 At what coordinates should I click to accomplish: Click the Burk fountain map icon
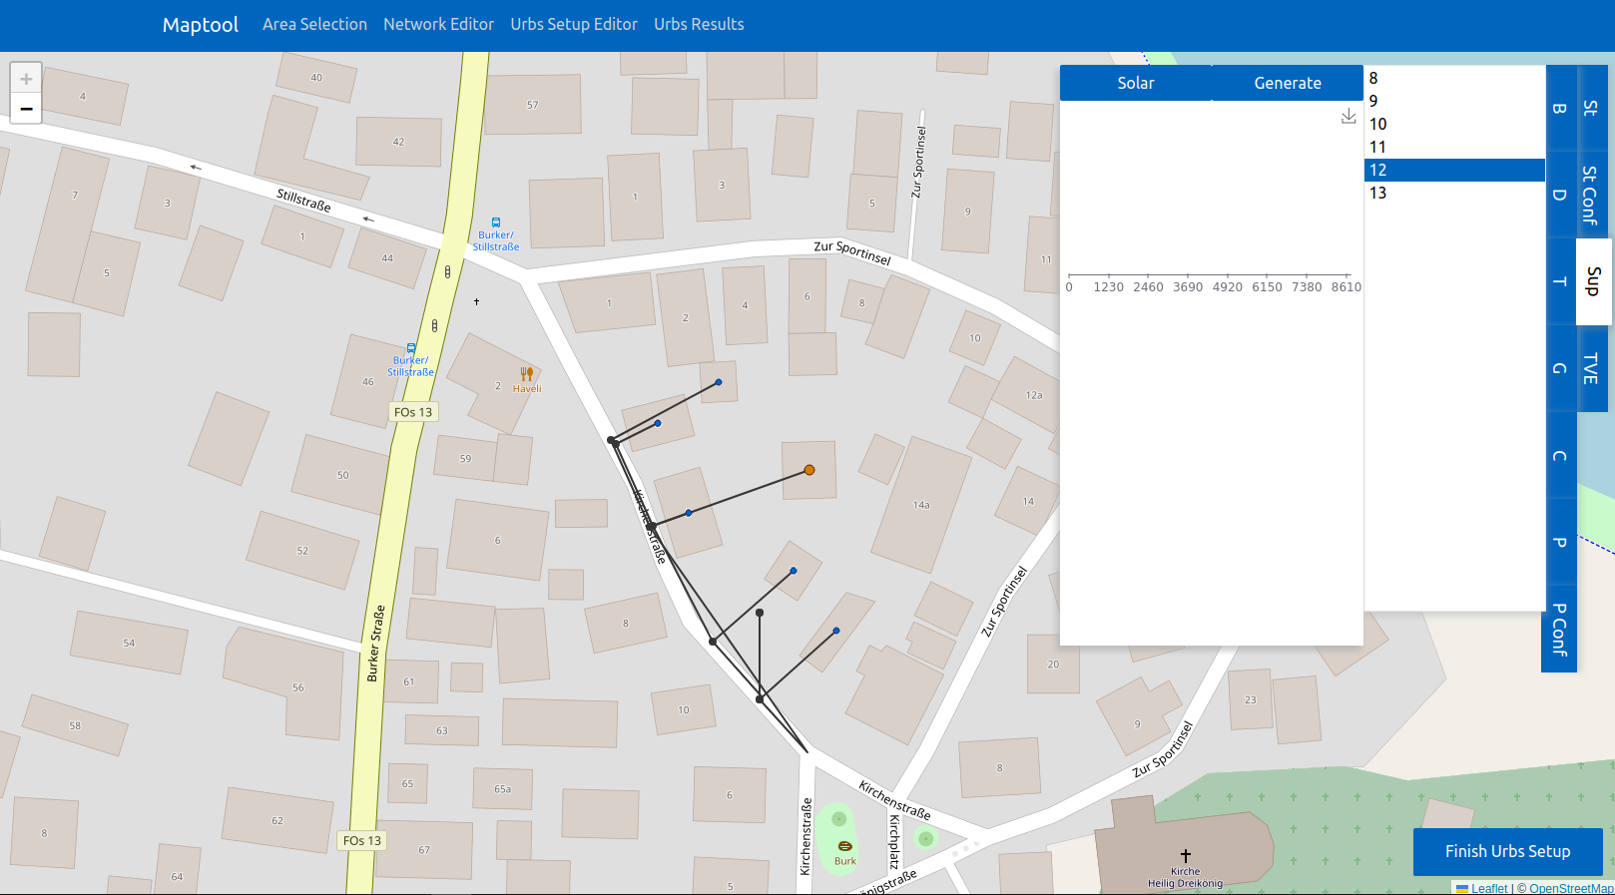click(845, 846)
